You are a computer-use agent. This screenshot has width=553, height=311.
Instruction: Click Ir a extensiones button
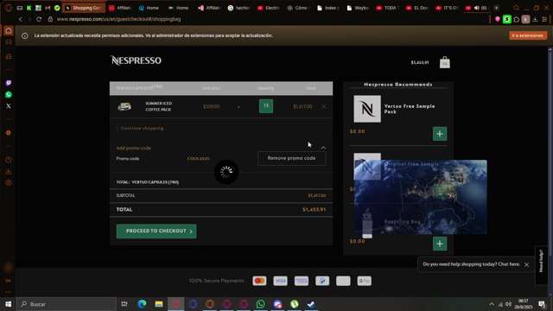(x=528, y=35)
